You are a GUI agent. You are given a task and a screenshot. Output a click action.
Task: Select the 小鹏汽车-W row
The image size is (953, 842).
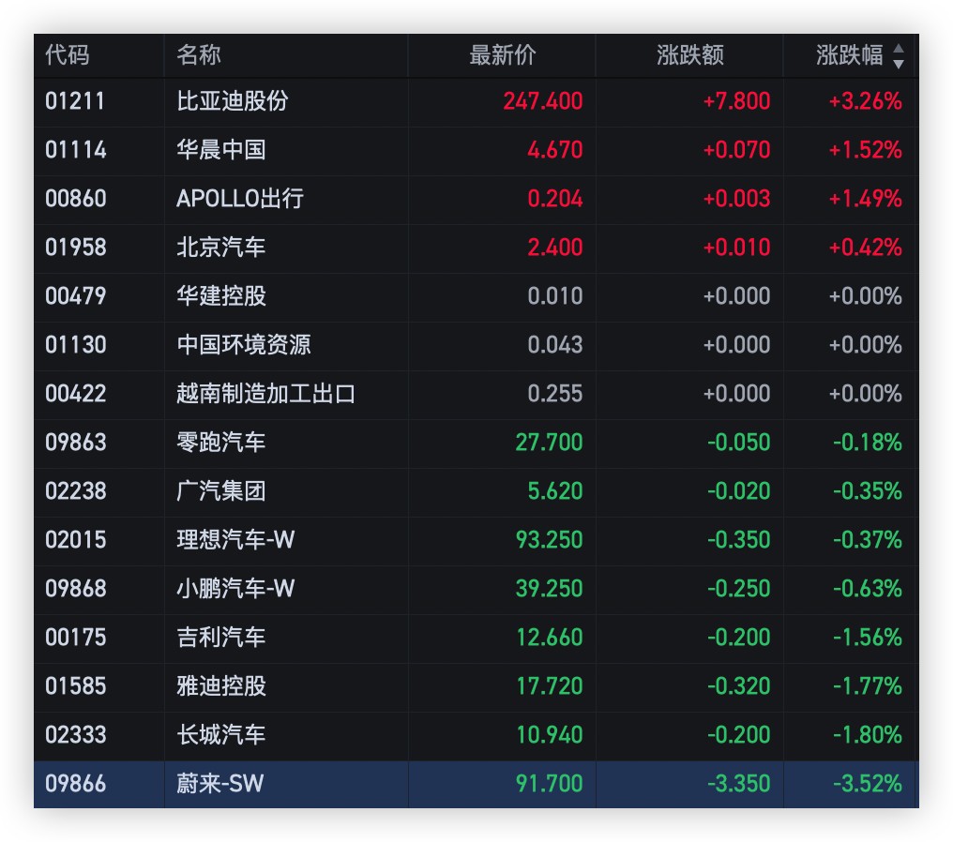click(236, 589)
